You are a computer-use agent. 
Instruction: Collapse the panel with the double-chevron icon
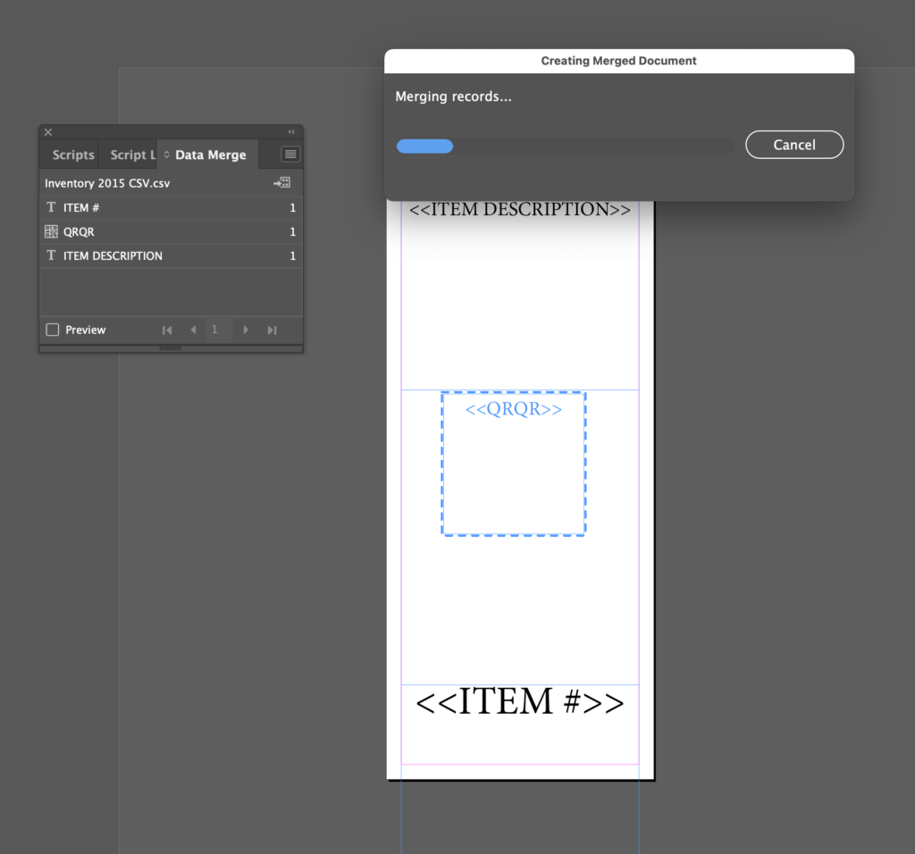pyautogui.click(x=290, y=131)
